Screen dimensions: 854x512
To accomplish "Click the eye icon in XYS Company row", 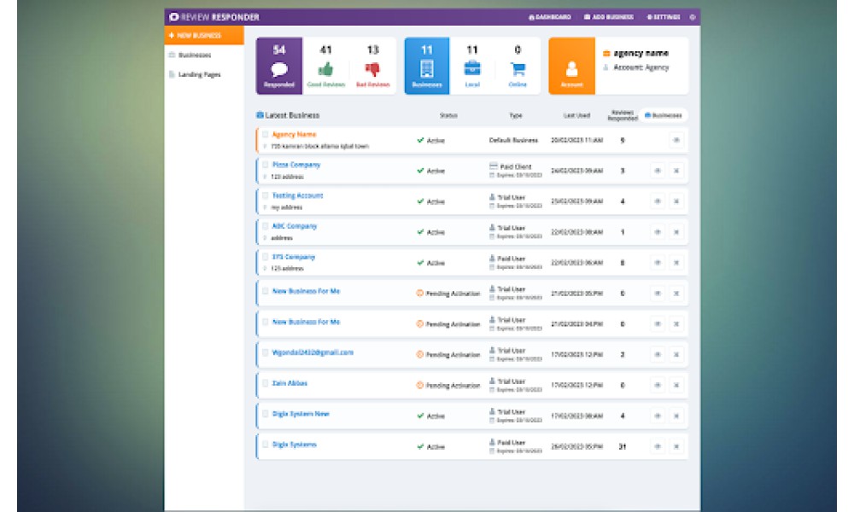I will click(658, 263).
